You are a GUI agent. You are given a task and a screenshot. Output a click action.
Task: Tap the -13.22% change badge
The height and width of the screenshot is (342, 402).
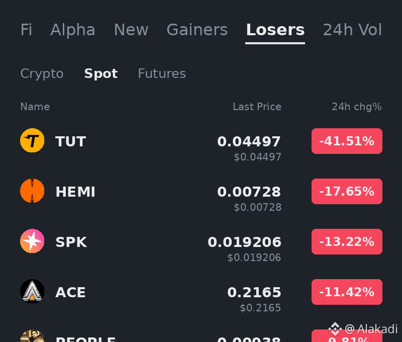(x=347, y=242)
